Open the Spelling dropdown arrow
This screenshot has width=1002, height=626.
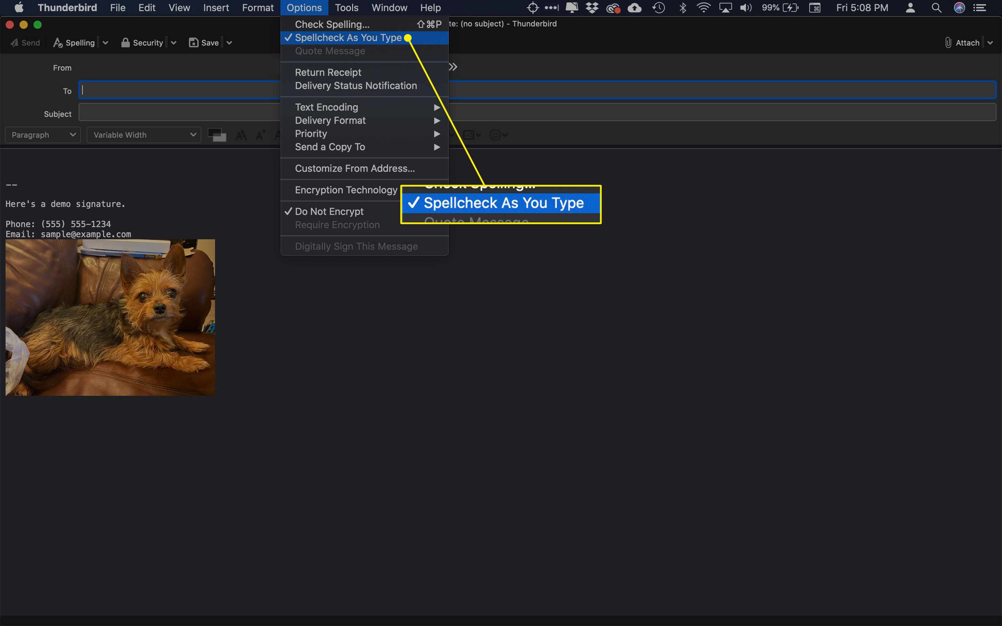tap(105, 43)
